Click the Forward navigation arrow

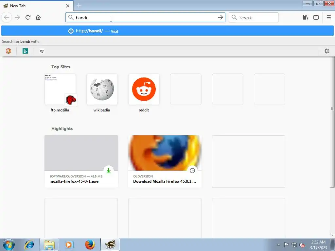tap(17, 18)
